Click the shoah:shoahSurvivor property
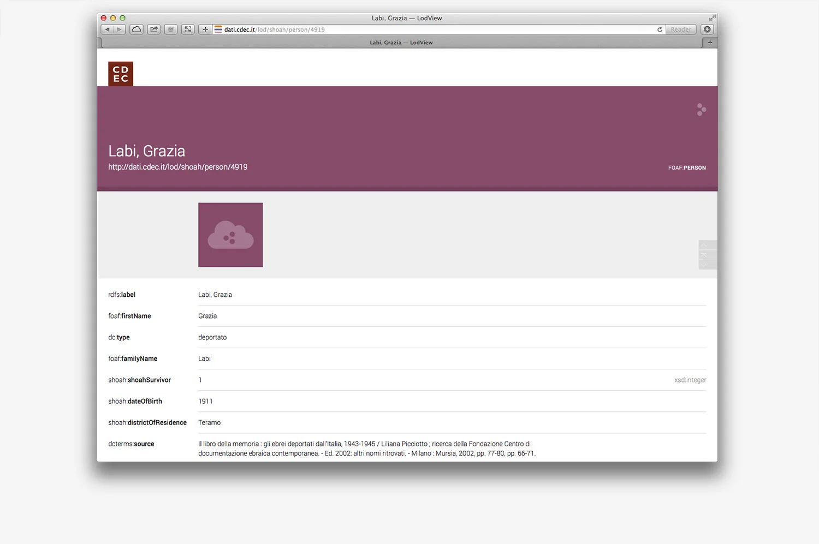 tap(139, 380)
